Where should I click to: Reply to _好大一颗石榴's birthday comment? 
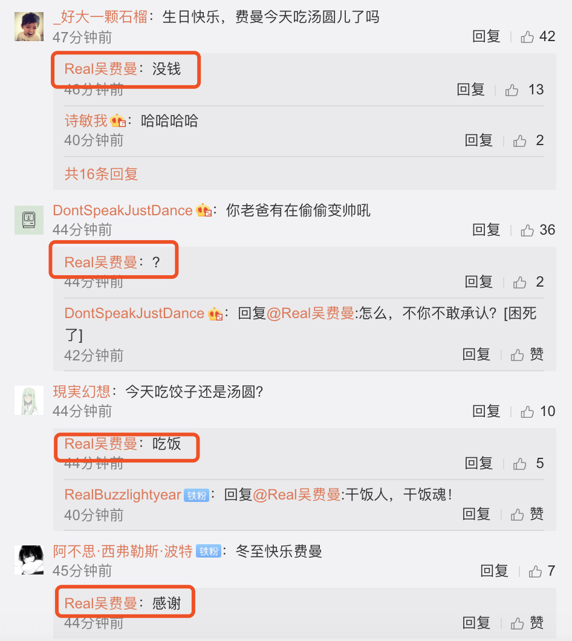coord(486,37)
